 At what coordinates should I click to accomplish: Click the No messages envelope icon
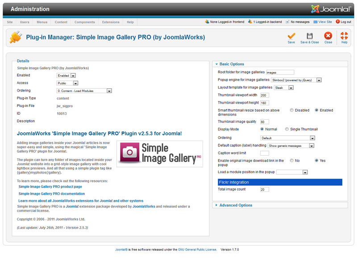pyautogui.click(x=287, y=22)
